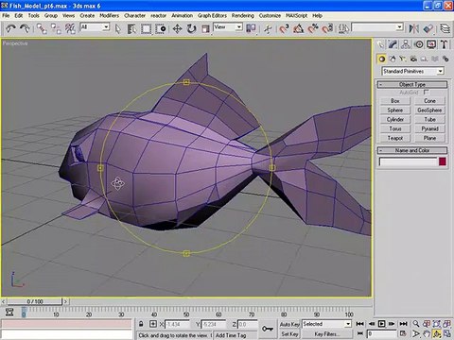
Task: Click the Align tool icon
Action: (x=428, y=29)
